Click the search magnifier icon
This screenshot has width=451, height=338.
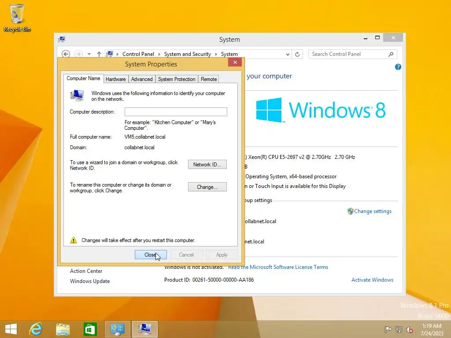tap(391, 54)
